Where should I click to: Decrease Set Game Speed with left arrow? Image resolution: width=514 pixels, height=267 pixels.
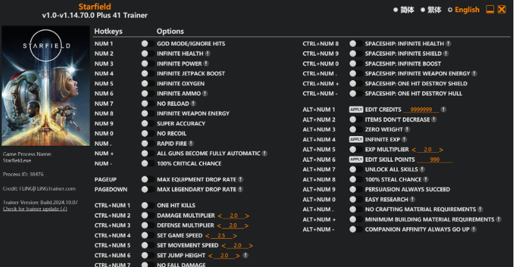tap(214, 236)
